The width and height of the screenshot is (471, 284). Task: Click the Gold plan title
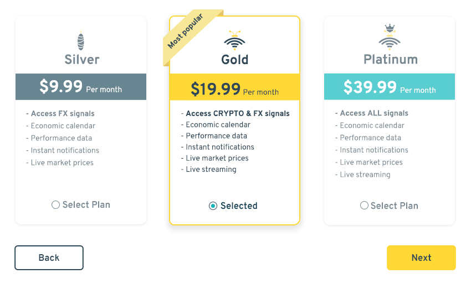(x=234, y=60)
